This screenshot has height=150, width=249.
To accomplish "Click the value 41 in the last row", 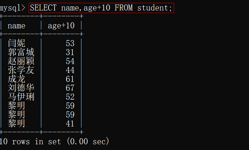I will point(70,123).
